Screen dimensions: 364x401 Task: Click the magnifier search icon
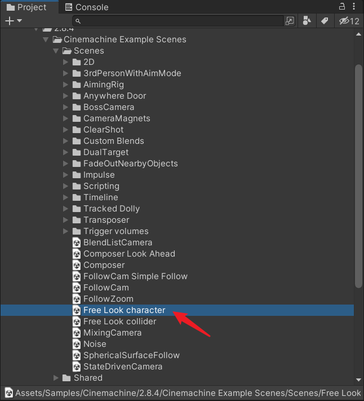[x=78, y=21]
